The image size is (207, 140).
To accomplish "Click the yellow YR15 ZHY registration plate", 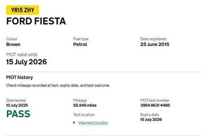I will click(23, 10).
